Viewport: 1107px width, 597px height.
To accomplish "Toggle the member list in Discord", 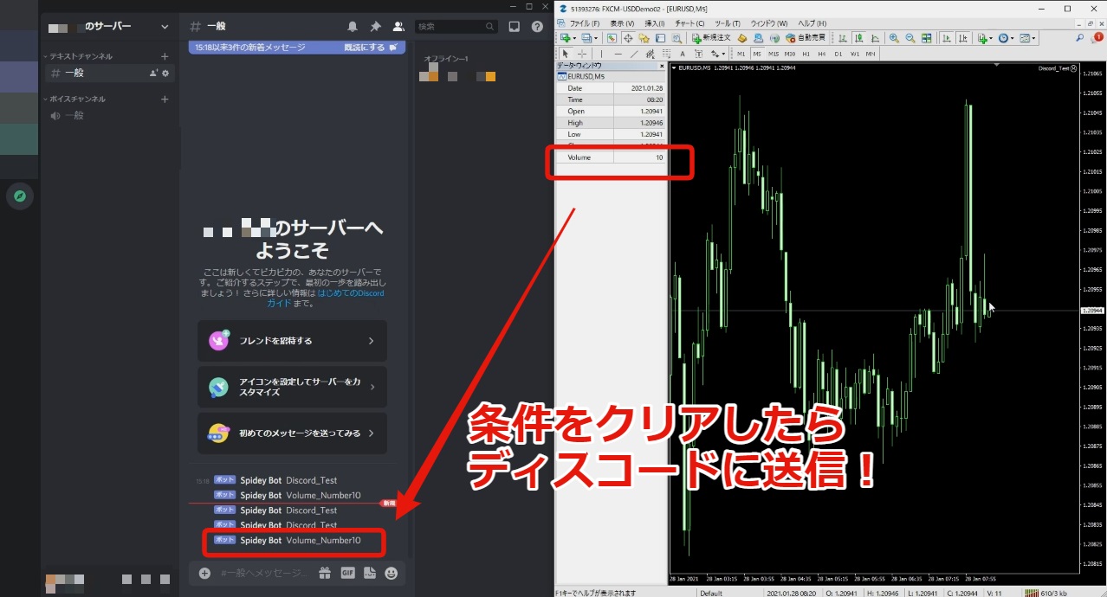I will (x=399, y=26).
